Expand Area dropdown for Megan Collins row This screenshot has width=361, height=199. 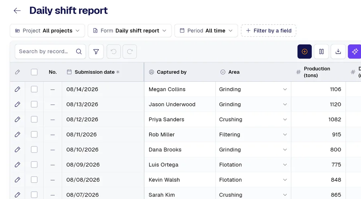pyautogui.click(x=285, y=89)
